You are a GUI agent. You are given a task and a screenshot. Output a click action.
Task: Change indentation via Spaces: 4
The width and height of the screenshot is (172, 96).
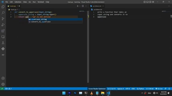point(120,89)
